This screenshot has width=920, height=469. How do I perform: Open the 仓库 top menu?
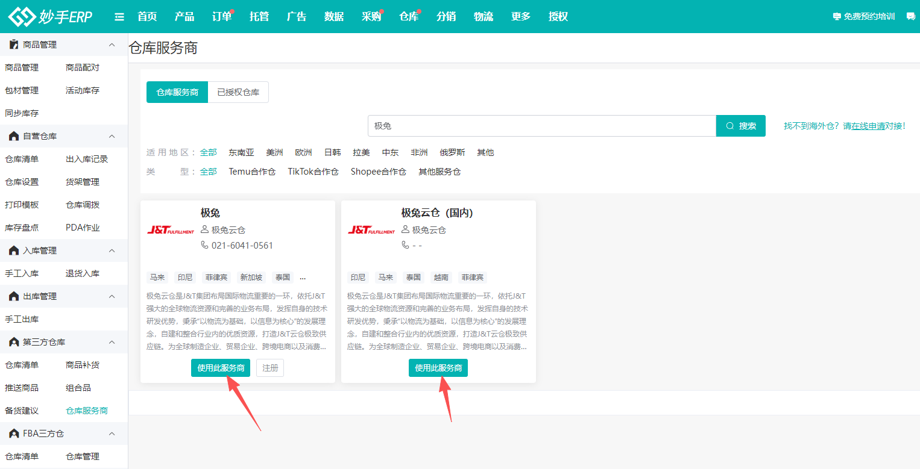[409, 17]
